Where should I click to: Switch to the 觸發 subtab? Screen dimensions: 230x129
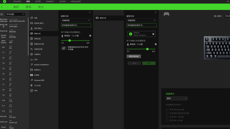(29, 7)
